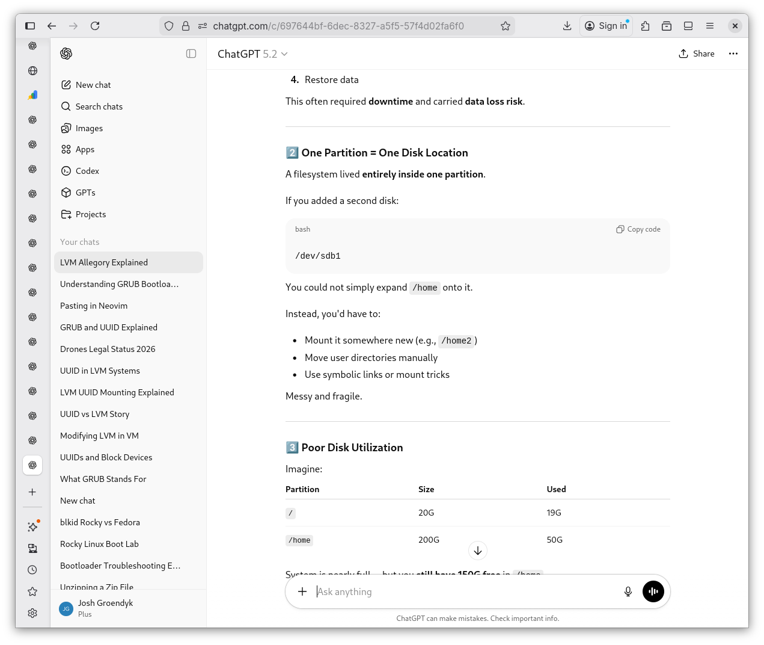764x645 pixels.
Task: Open Josh Groendyk account menu
Action: tap(105, 608)
